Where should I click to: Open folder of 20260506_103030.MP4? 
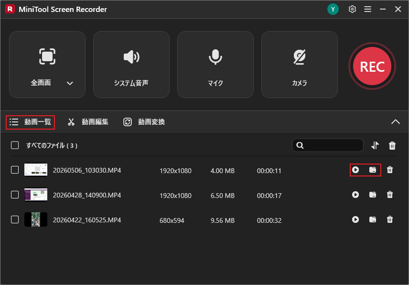tap(373, 170)
